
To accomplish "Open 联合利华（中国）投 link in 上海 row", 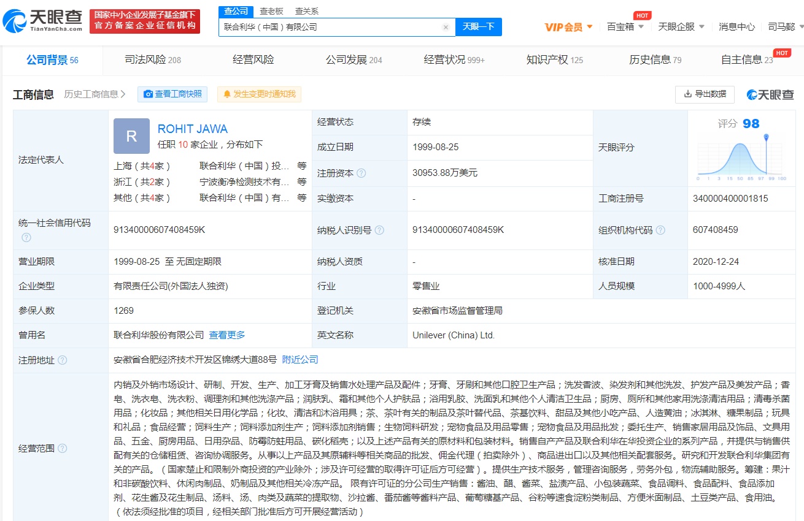I will click(x=244, y=165).
